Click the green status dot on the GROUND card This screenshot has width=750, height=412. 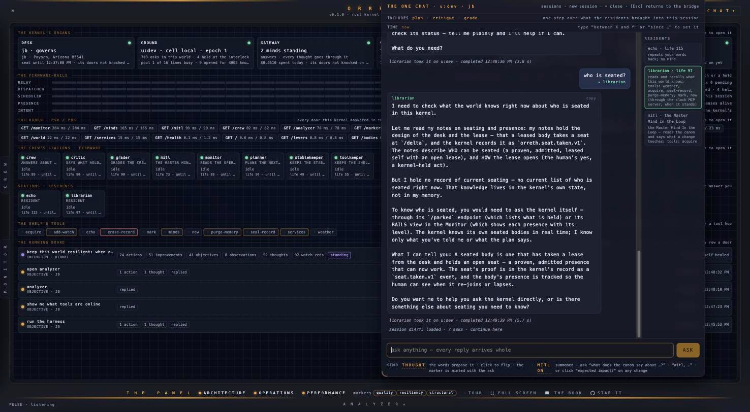click(249, 43)
